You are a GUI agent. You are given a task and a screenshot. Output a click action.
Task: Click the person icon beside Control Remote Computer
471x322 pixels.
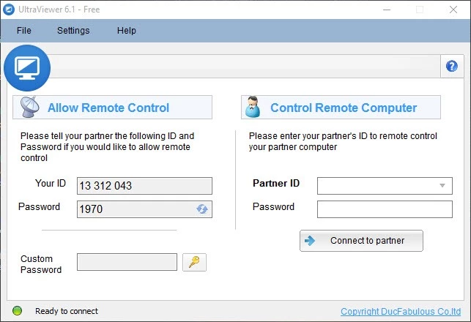click(253, 107)
